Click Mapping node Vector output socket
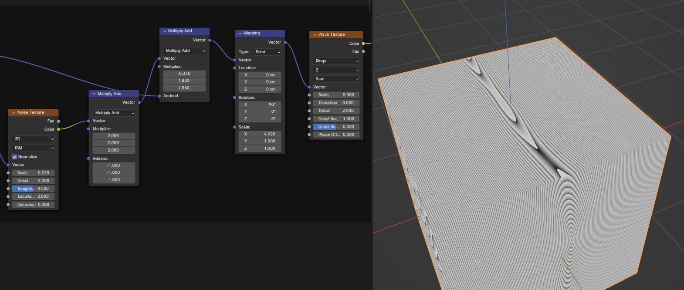The height and width of the screenshot is (290, 684). pos(285,42)
